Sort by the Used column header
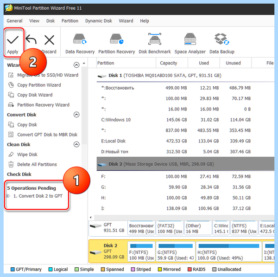Screen dimensions: 278x277 click(204, 63)
